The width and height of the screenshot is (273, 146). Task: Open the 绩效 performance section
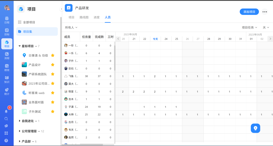pos(7,68)
